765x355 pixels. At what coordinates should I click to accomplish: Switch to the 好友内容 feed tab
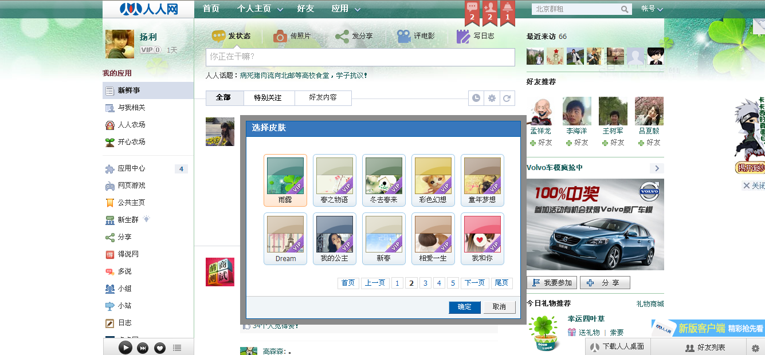323,98
